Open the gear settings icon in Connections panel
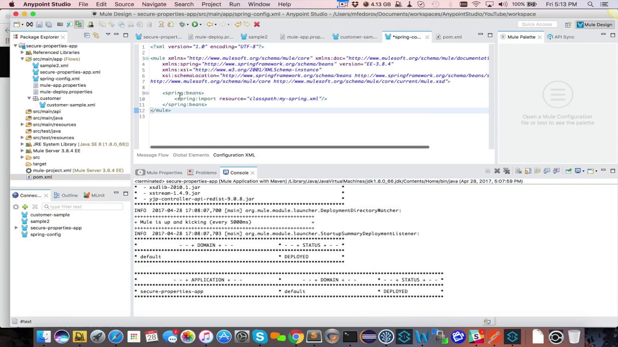This screenshot has width=618, height=347. [x=16, y=207]
